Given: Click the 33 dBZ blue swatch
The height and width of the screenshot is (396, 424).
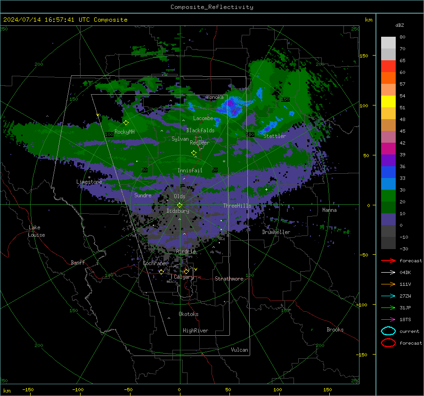Looking at the screenshot, I should click(x=388, y=184).
